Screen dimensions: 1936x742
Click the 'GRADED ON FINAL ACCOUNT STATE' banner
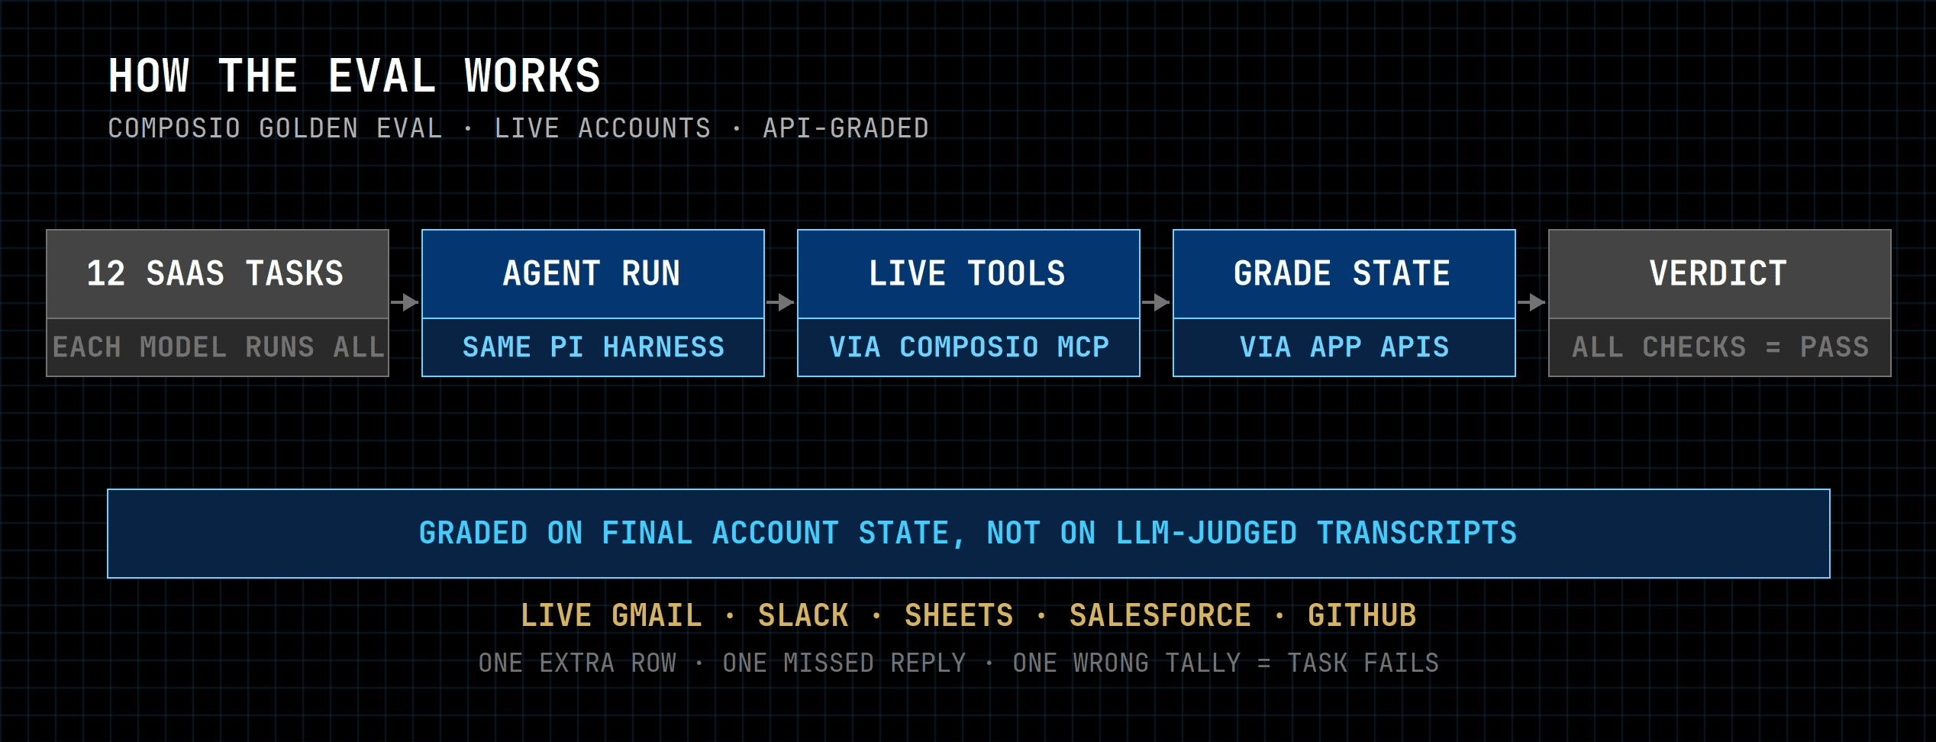pyautogui.click(x=969, y=534)
